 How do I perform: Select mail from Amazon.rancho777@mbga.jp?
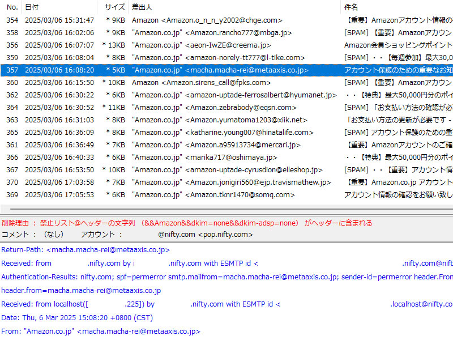click(226, 33)
